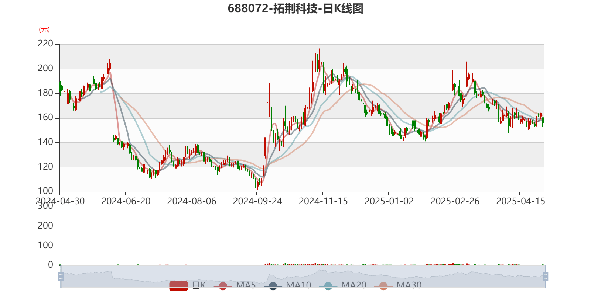591x295 pixels.
Task: Toggle the 日K candlestick series legend
Action: 188,286
